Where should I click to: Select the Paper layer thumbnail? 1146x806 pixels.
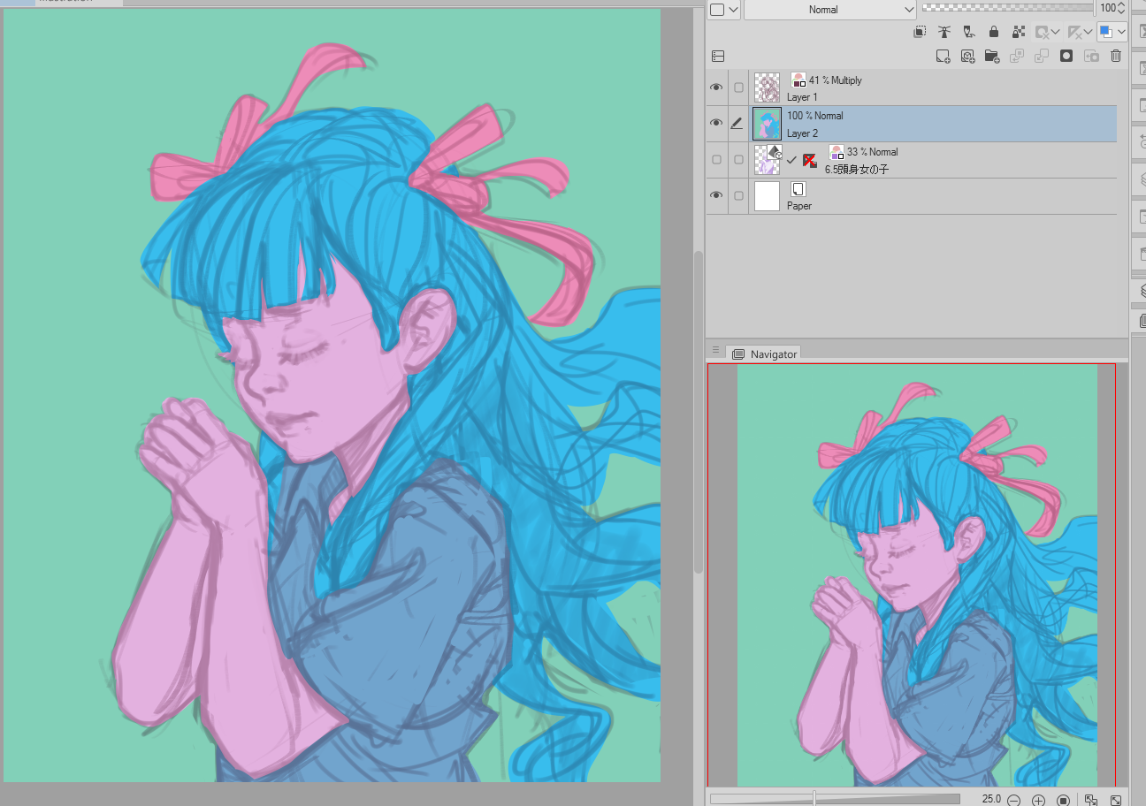767,195
